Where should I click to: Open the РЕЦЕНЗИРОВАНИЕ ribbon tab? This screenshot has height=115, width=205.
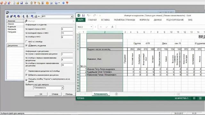[x=175, y=20]
